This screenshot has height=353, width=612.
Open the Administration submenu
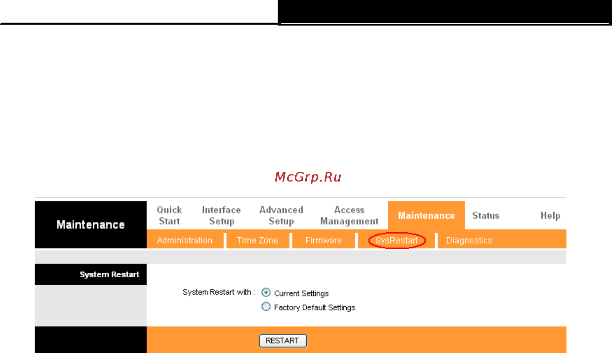click(x=184, y=240)
